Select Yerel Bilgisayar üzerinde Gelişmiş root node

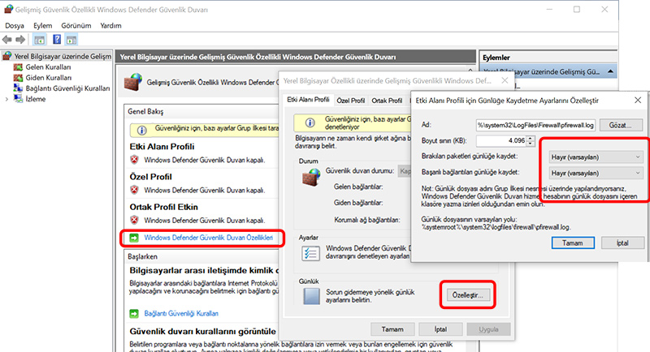coord(63,56)
